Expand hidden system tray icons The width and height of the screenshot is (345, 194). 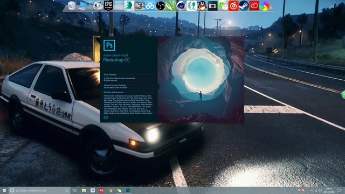click(312, 190)
